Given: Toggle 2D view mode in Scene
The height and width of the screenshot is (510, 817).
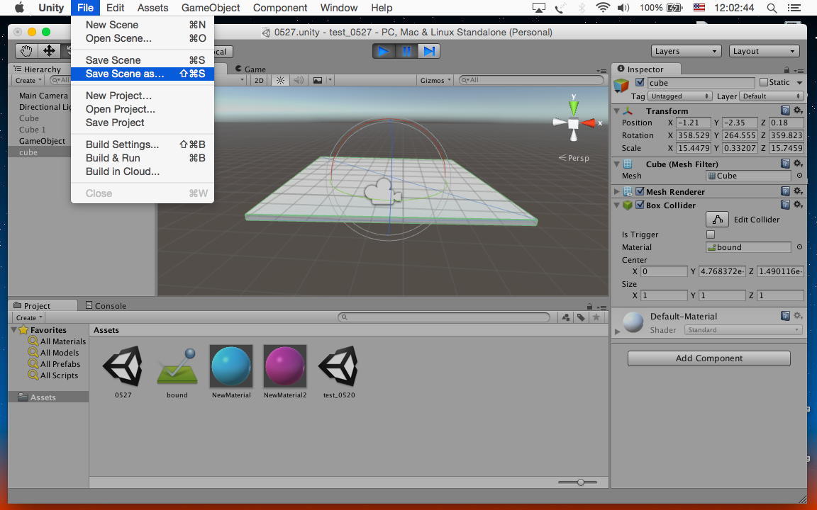Looking at the screenshot, I should pyautogui.click(x=259, y=80).
